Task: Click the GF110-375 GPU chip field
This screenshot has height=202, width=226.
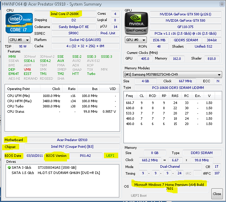Action: (186, 27)
